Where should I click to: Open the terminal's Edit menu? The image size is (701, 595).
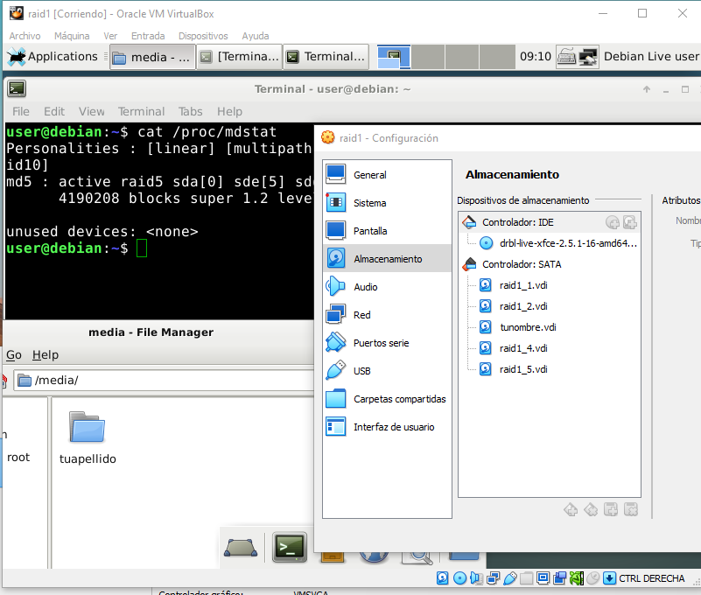[x=54, y=111]
